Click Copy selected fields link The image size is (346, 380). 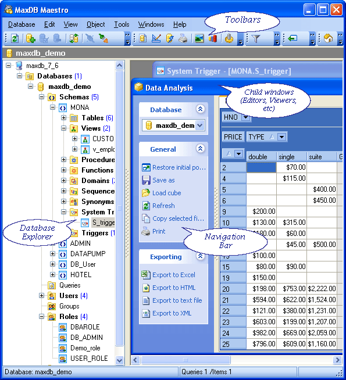178,218
